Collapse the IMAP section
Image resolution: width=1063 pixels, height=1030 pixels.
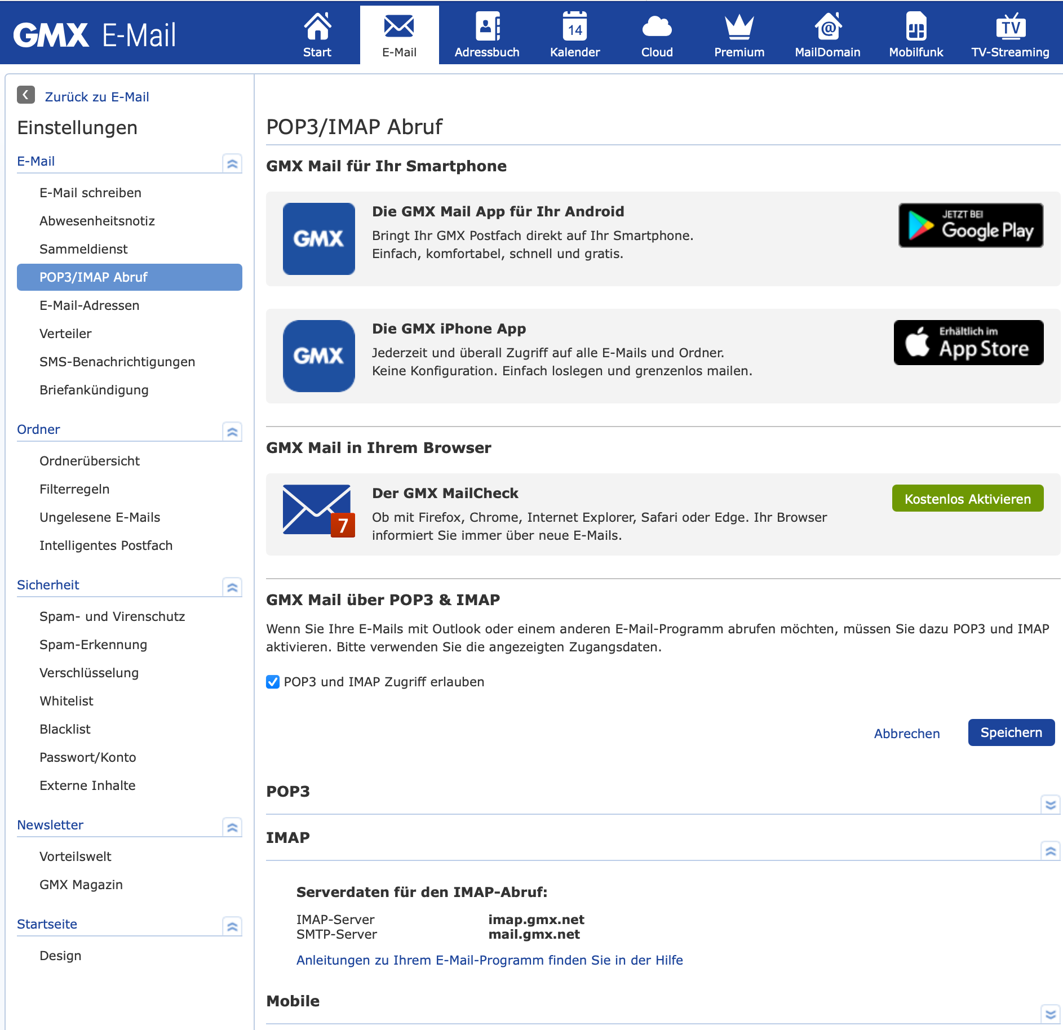pyautogui.click(x=1050, y=851)
